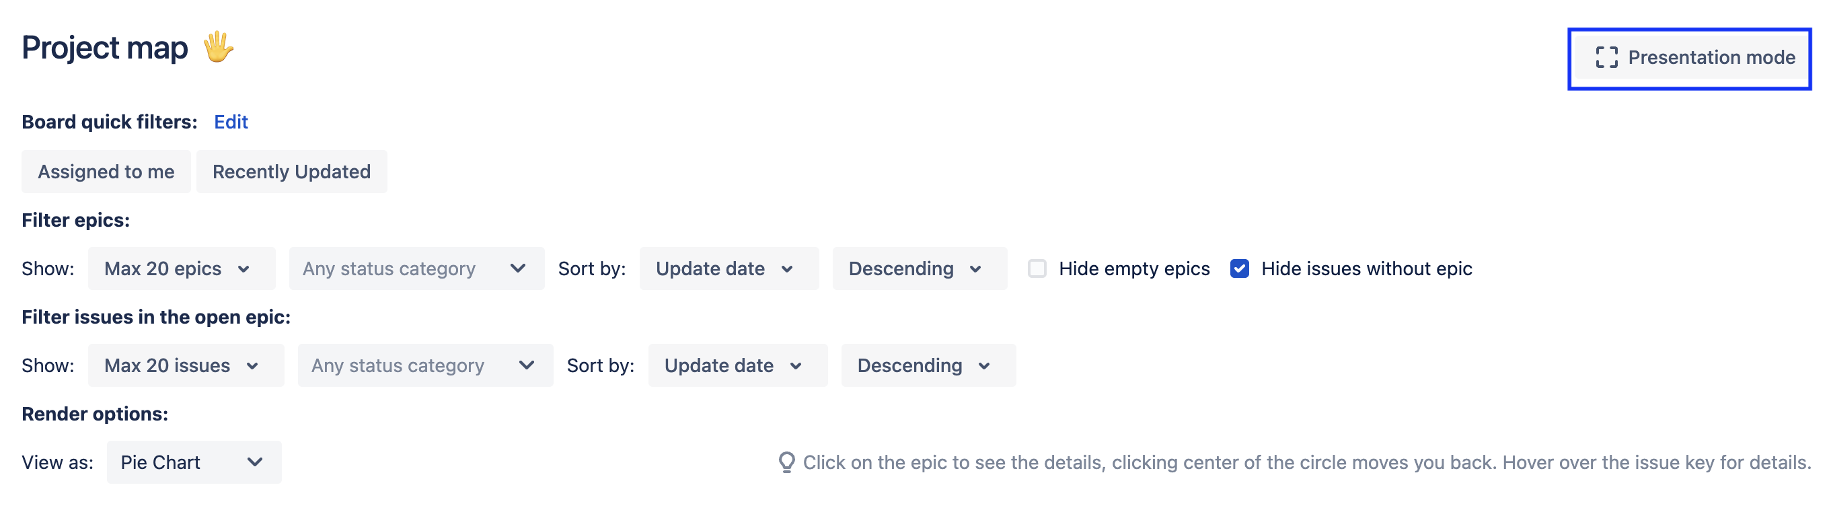Open the Descending dropdown for issue sorting
The height and width of the screenshot is (508, 1829).
pyautogui.click(x=927, y=365)
